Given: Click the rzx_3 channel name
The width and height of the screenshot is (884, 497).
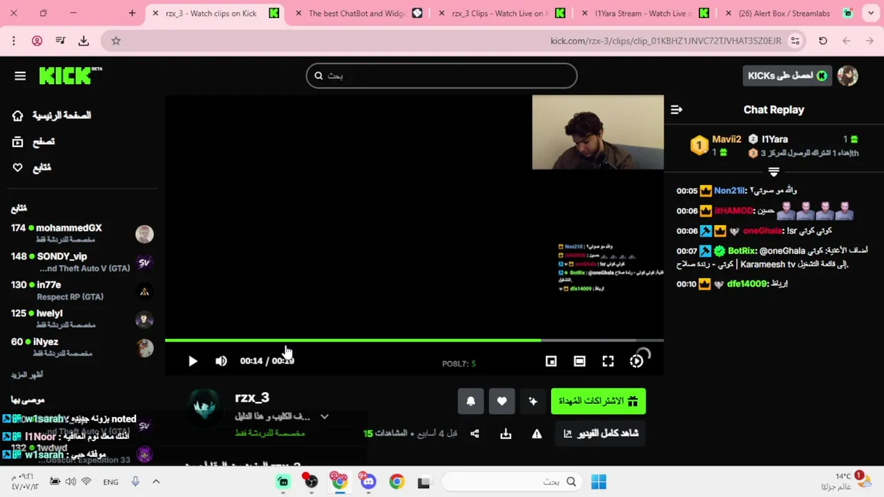Looking at the screenshot, I should click(252, 398).
